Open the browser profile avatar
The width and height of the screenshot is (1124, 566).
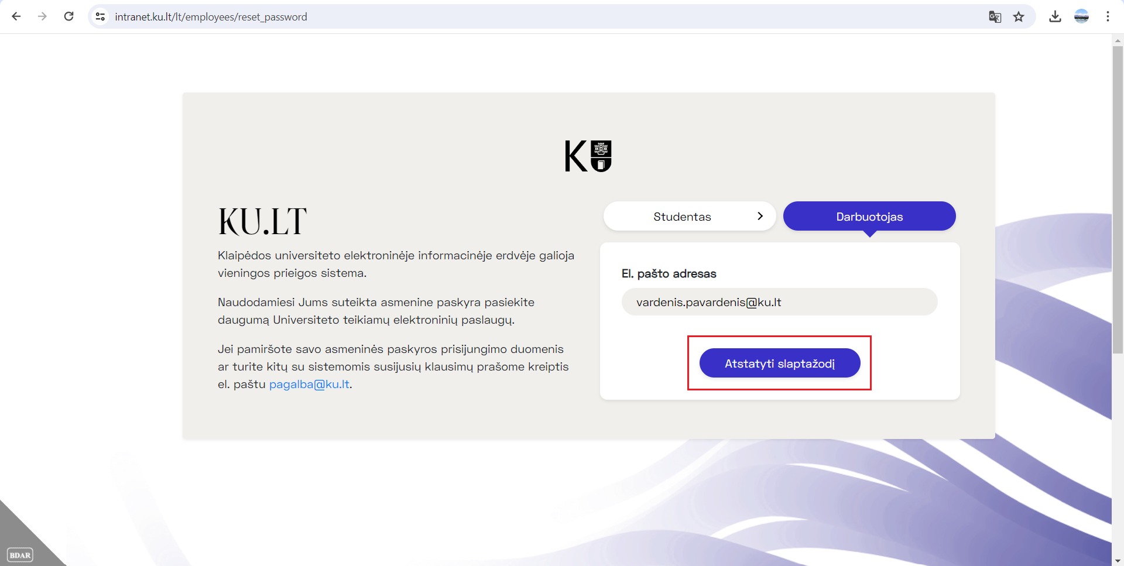coord(1082,16)
